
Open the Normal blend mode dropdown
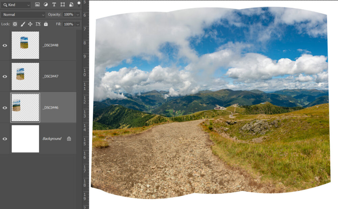tap(23, 15)
